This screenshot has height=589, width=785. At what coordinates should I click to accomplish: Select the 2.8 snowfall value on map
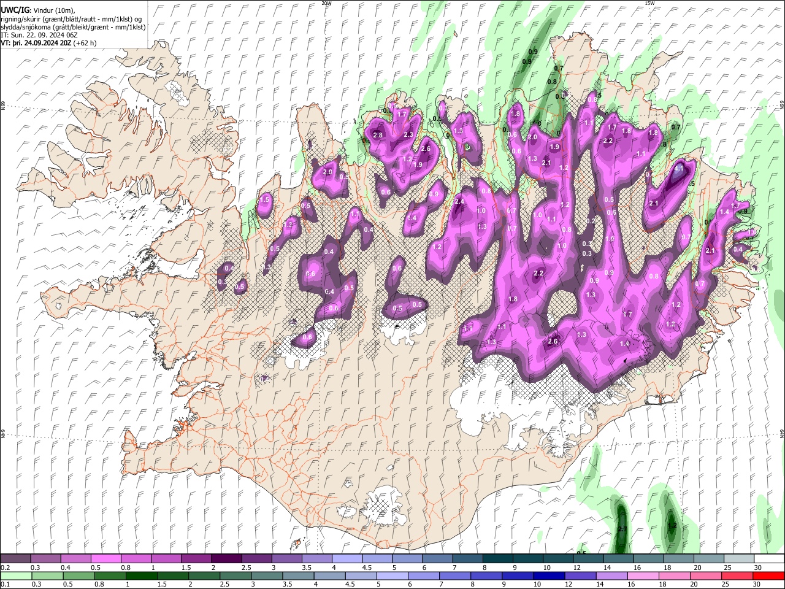pos(378,135)
